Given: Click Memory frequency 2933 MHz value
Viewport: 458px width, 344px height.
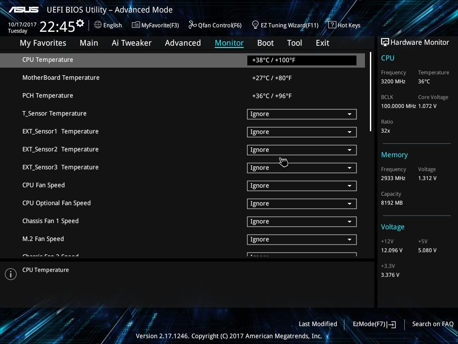Looking at the screenshot, I should (x=393, y=178).
